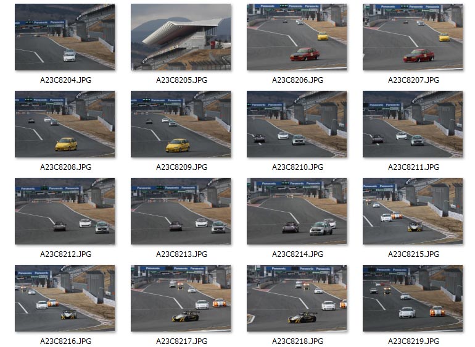This screenshot has height=347, width=475.
Task: Select photo thumbnail A23C8212.JPG
Action: pyautogui.click(x=65, y=211)
